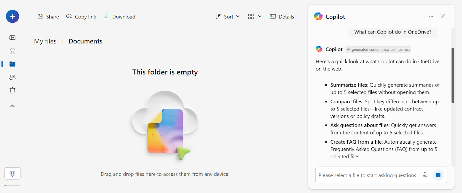Click 'Create FAQ from a file' bullet text
The height and width of the screenshot is (193, 462).
tap(356, 142)
